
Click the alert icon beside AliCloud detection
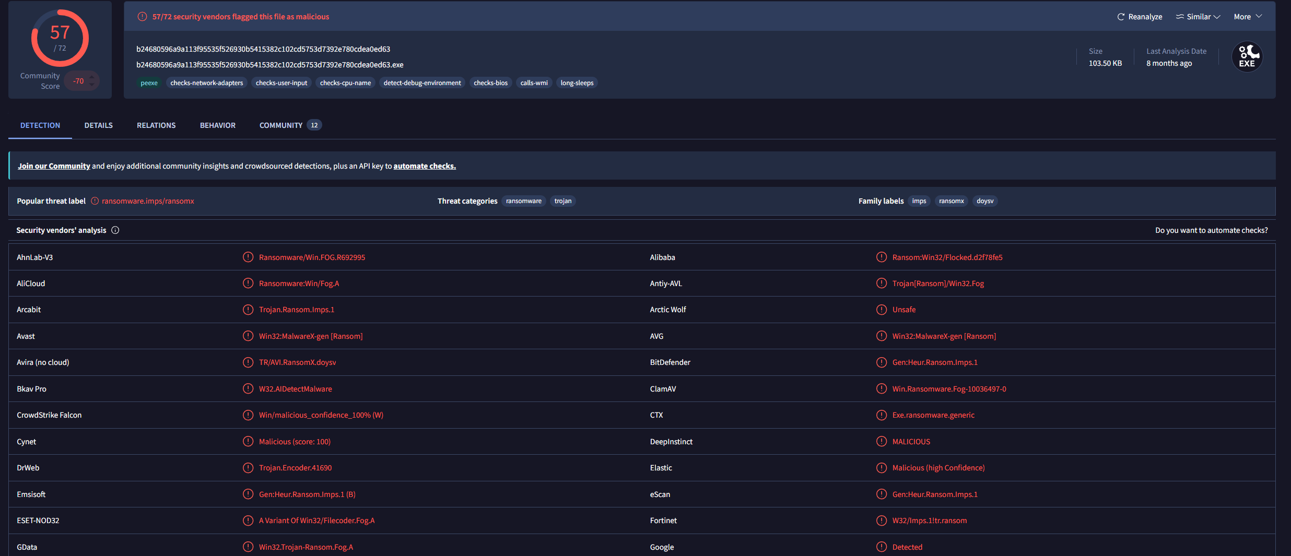point(248,283)
